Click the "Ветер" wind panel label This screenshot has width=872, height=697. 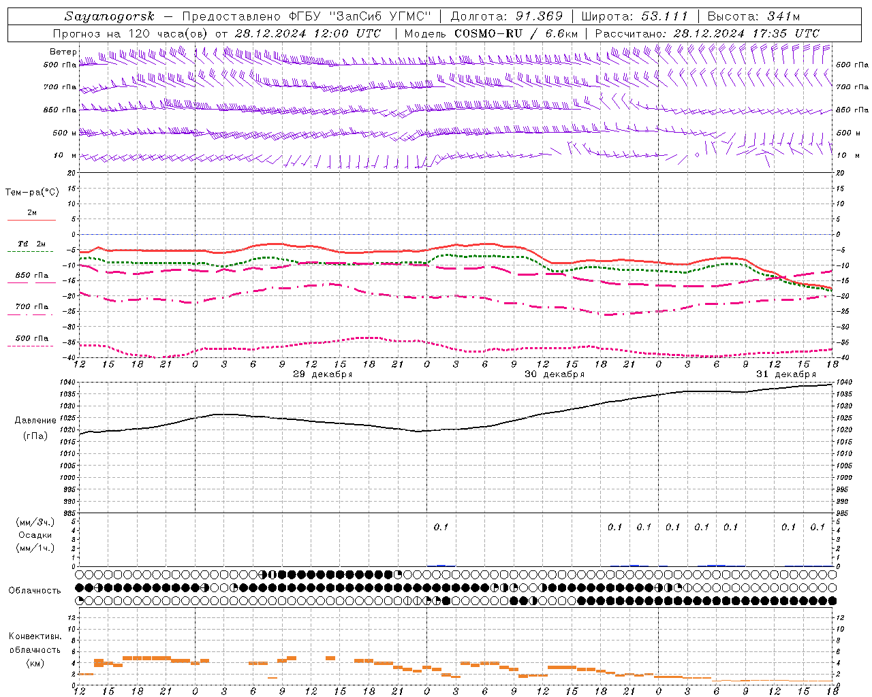(x=63, y=52)
